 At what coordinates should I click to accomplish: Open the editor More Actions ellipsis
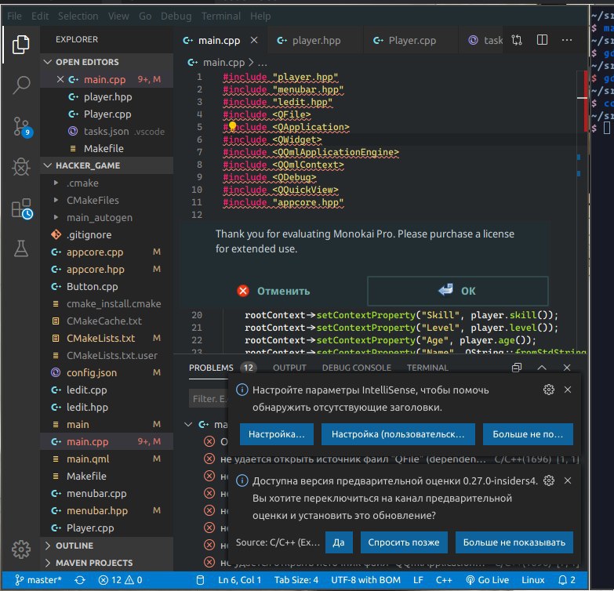point(567,40)
